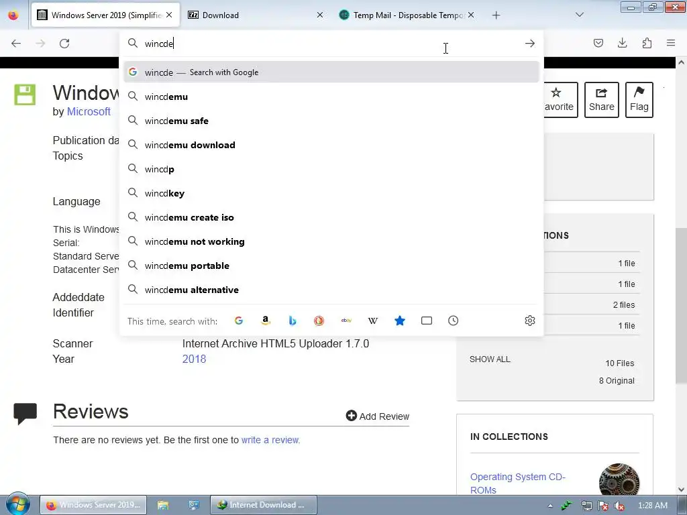Search bookmarks using the star icon
This screenshot has height=515, width=687.
pos(400,321)
